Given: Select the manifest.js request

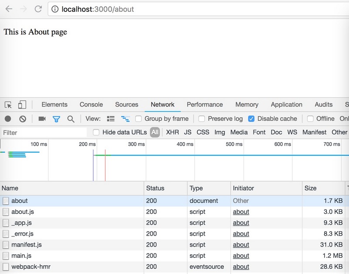Looking at the screenshot, I should pyautogui.click(x=174, y=245).
